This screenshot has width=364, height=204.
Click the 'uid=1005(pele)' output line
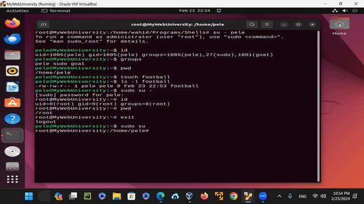coord(154,55)
